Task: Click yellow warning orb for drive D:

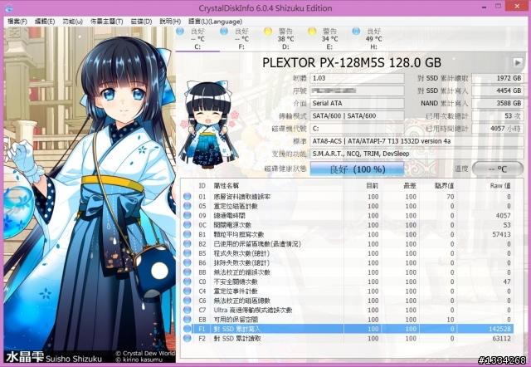Action: tap(268, 32)
